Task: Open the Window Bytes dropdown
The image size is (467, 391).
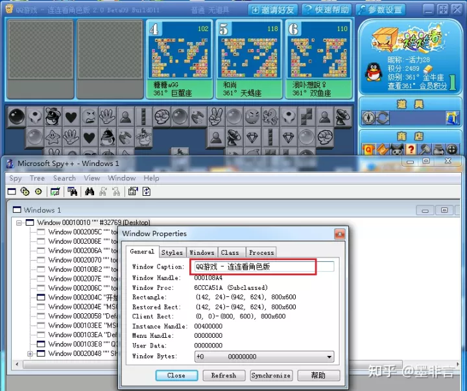Action: point(329,357)
